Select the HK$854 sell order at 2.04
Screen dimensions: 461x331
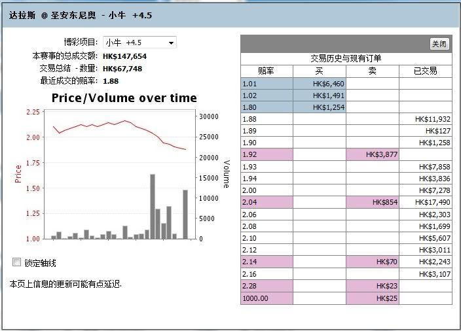[x=372, y=202]
